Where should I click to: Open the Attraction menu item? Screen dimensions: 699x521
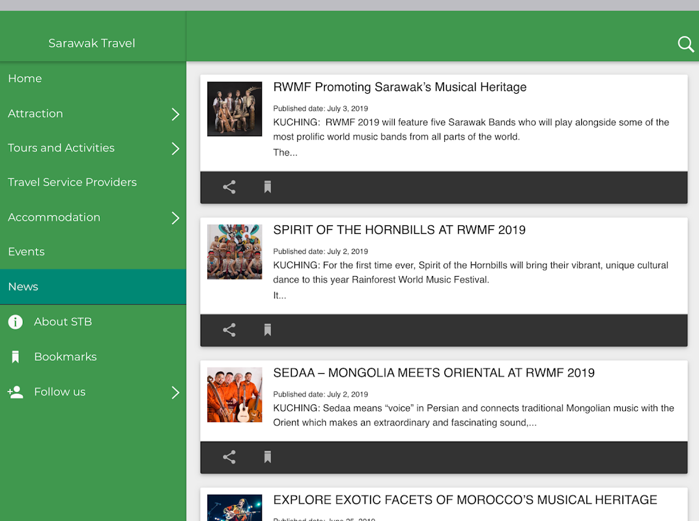click(x=93, y=114)
